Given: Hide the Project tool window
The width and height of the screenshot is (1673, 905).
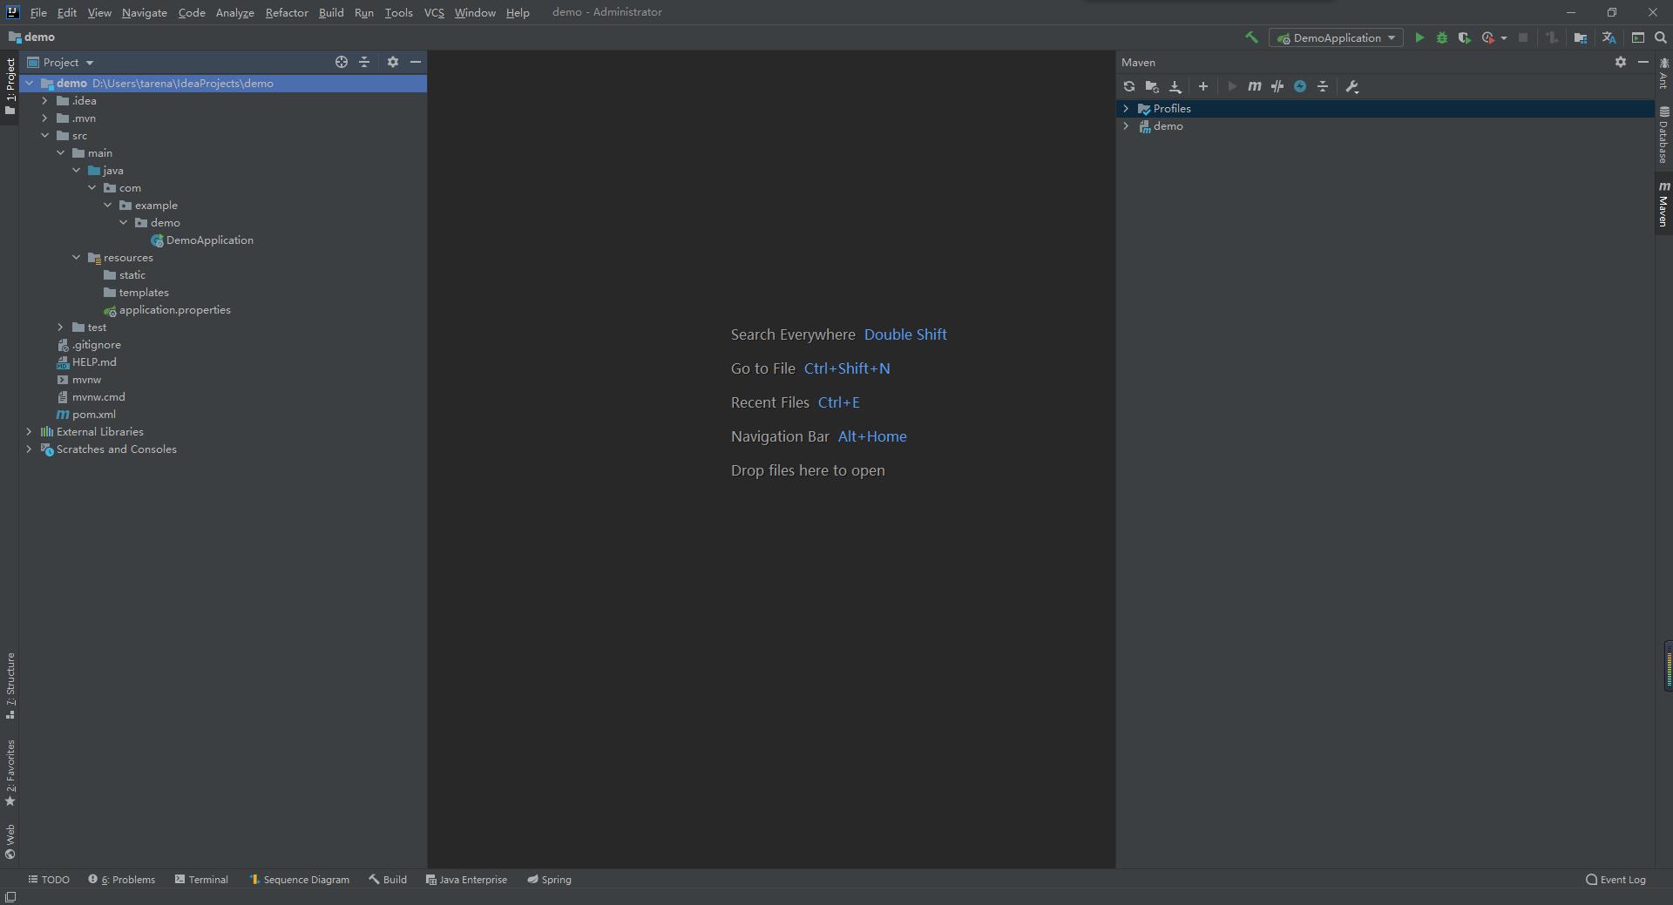Looking at the screenshot, I should 416,62.
